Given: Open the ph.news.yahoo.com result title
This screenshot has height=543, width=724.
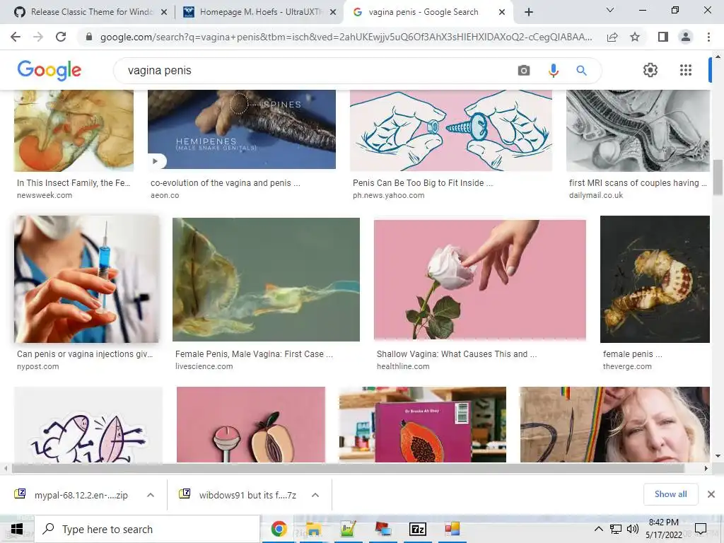Looking at the screenshot, I should [x=423, y=183].
